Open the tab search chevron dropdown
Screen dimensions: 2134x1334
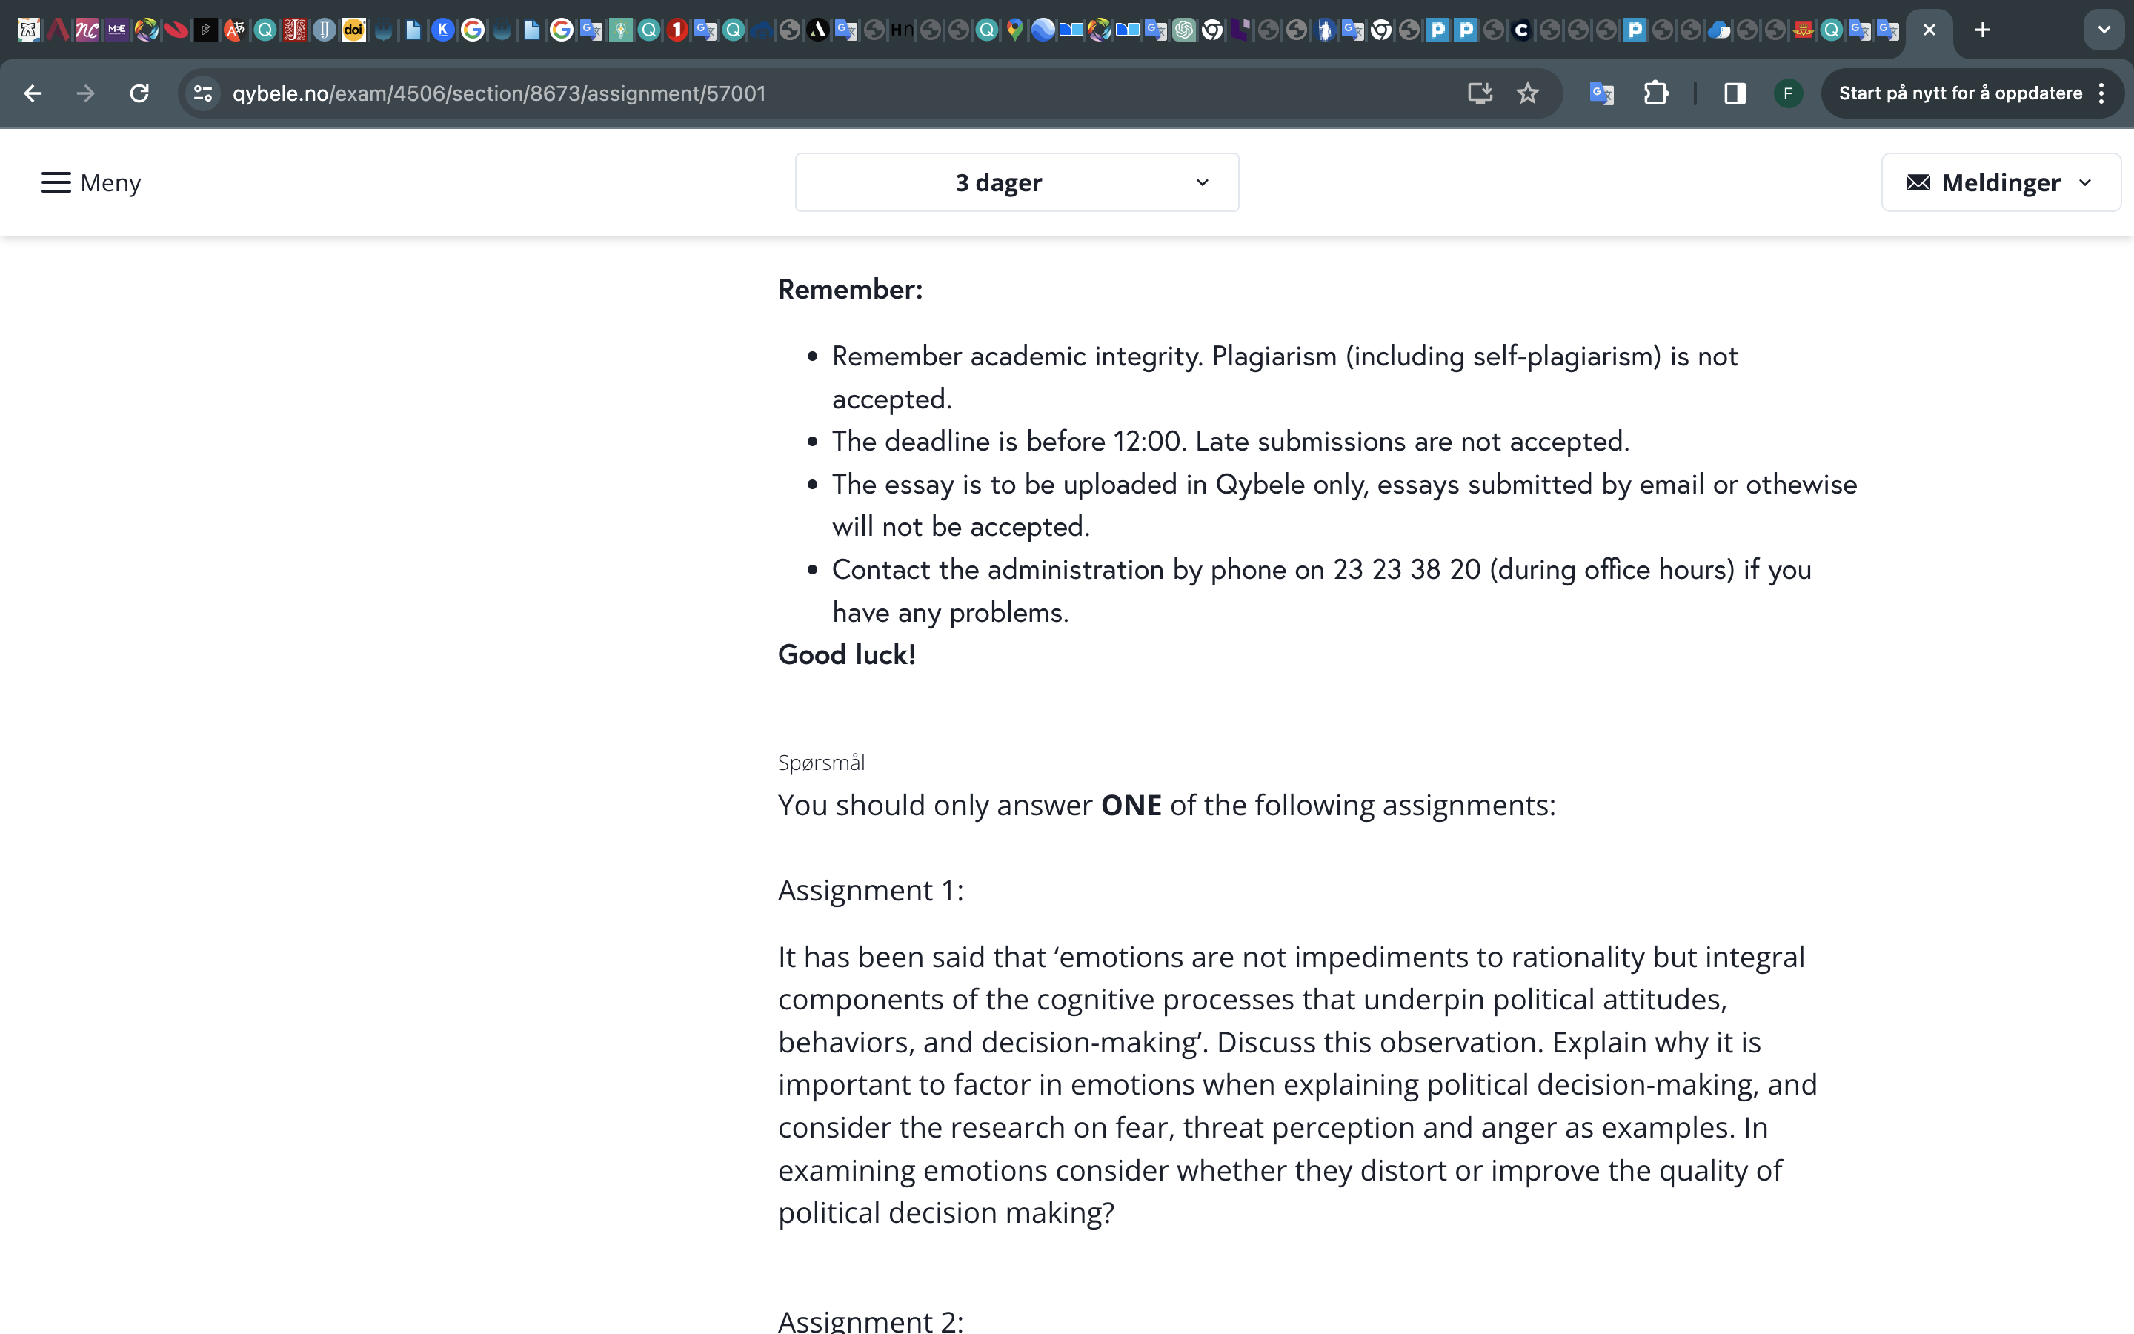[x=2104, y=30]
